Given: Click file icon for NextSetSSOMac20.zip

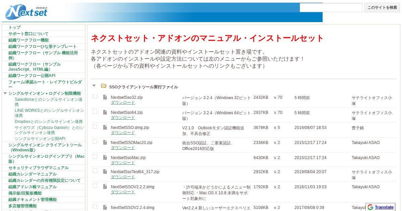Looking at the screenshot, I should [x=105, y=142].
